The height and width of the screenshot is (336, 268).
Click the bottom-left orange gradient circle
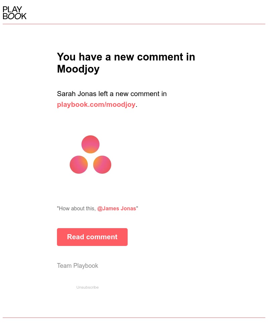click(79, 165)
